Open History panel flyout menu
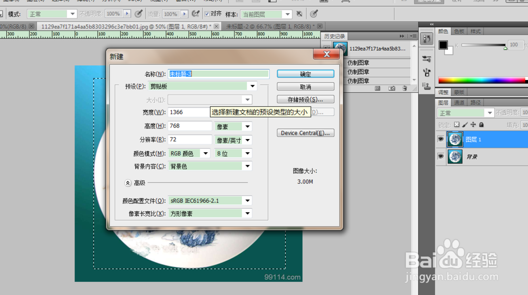 [413, 36]
